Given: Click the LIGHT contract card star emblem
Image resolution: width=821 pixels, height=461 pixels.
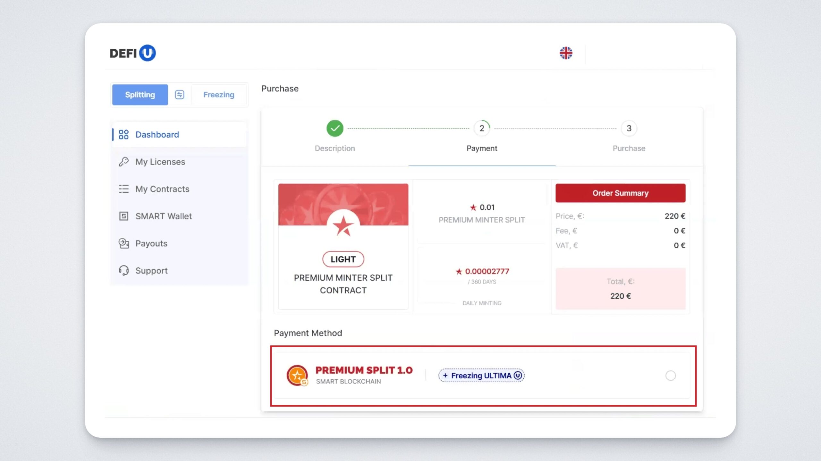Looking at the screenshot, I should coord(343,226).
